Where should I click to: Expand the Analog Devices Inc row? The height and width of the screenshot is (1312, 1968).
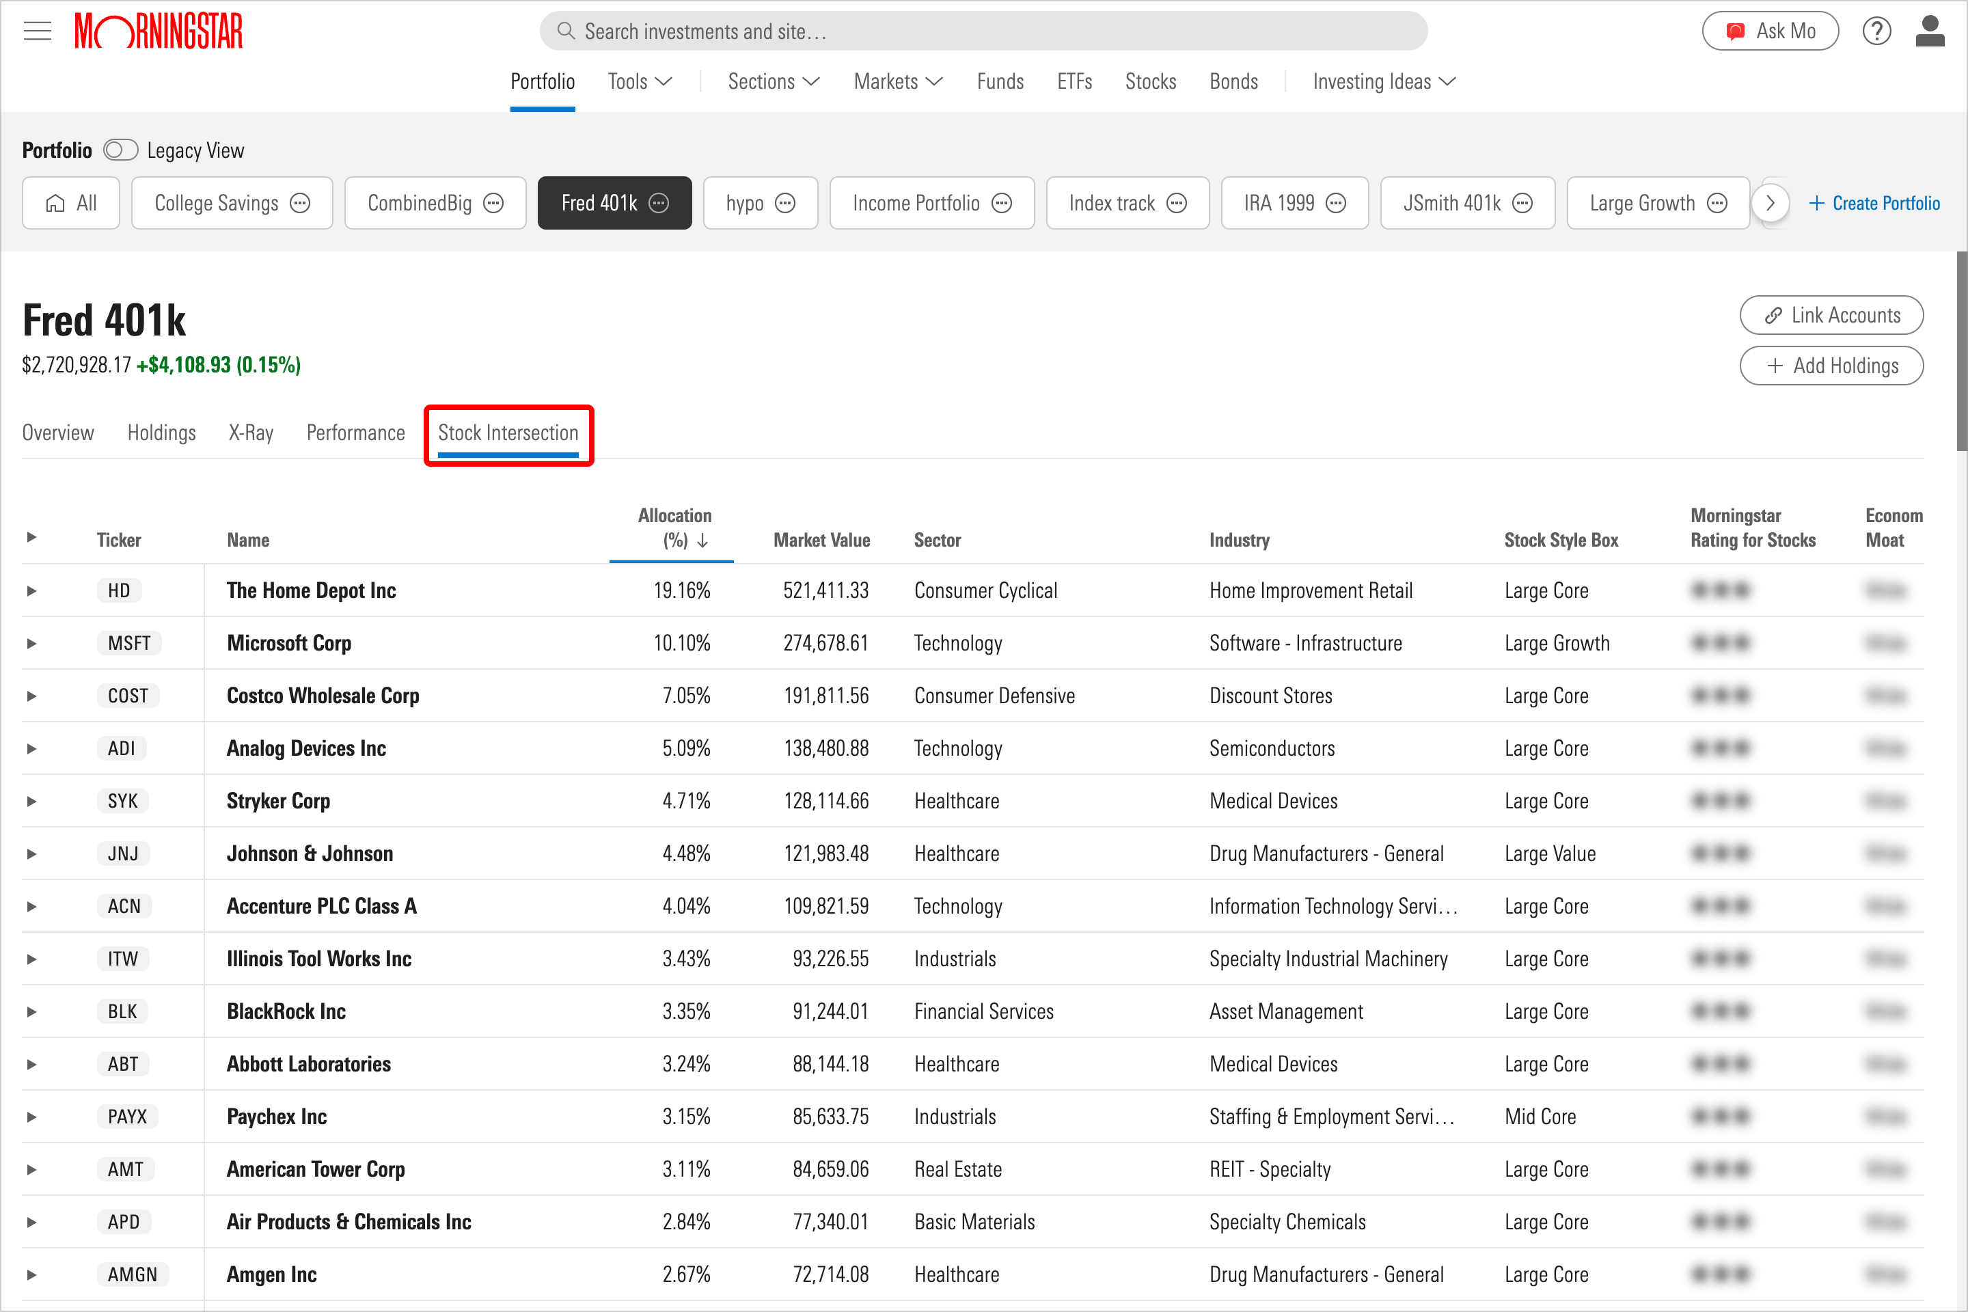pos(32,749)
